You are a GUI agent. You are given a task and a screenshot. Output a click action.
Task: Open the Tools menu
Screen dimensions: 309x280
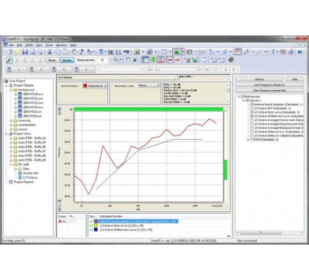[49, 45]
